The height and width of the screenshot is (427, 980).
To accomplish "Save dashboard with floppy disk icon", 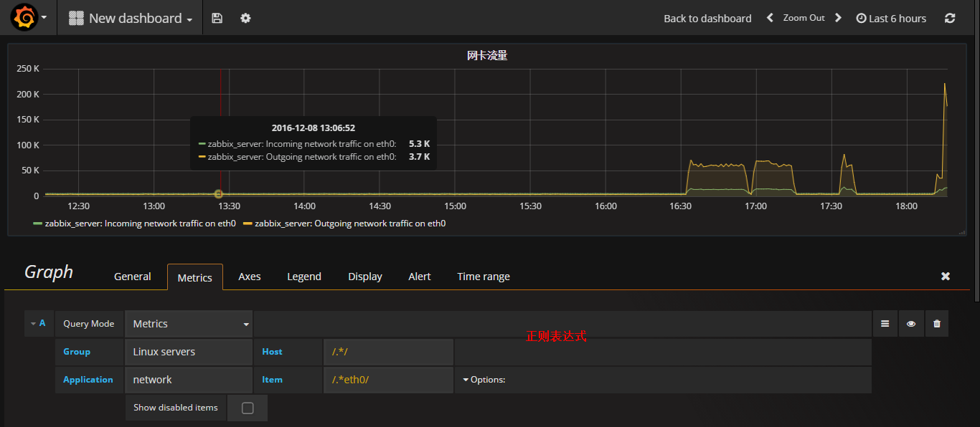I will point(217,18).
